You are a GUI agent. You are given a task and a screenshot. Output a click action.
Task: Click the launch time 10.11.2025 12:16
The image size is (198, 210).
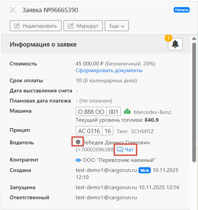[159, 187]
